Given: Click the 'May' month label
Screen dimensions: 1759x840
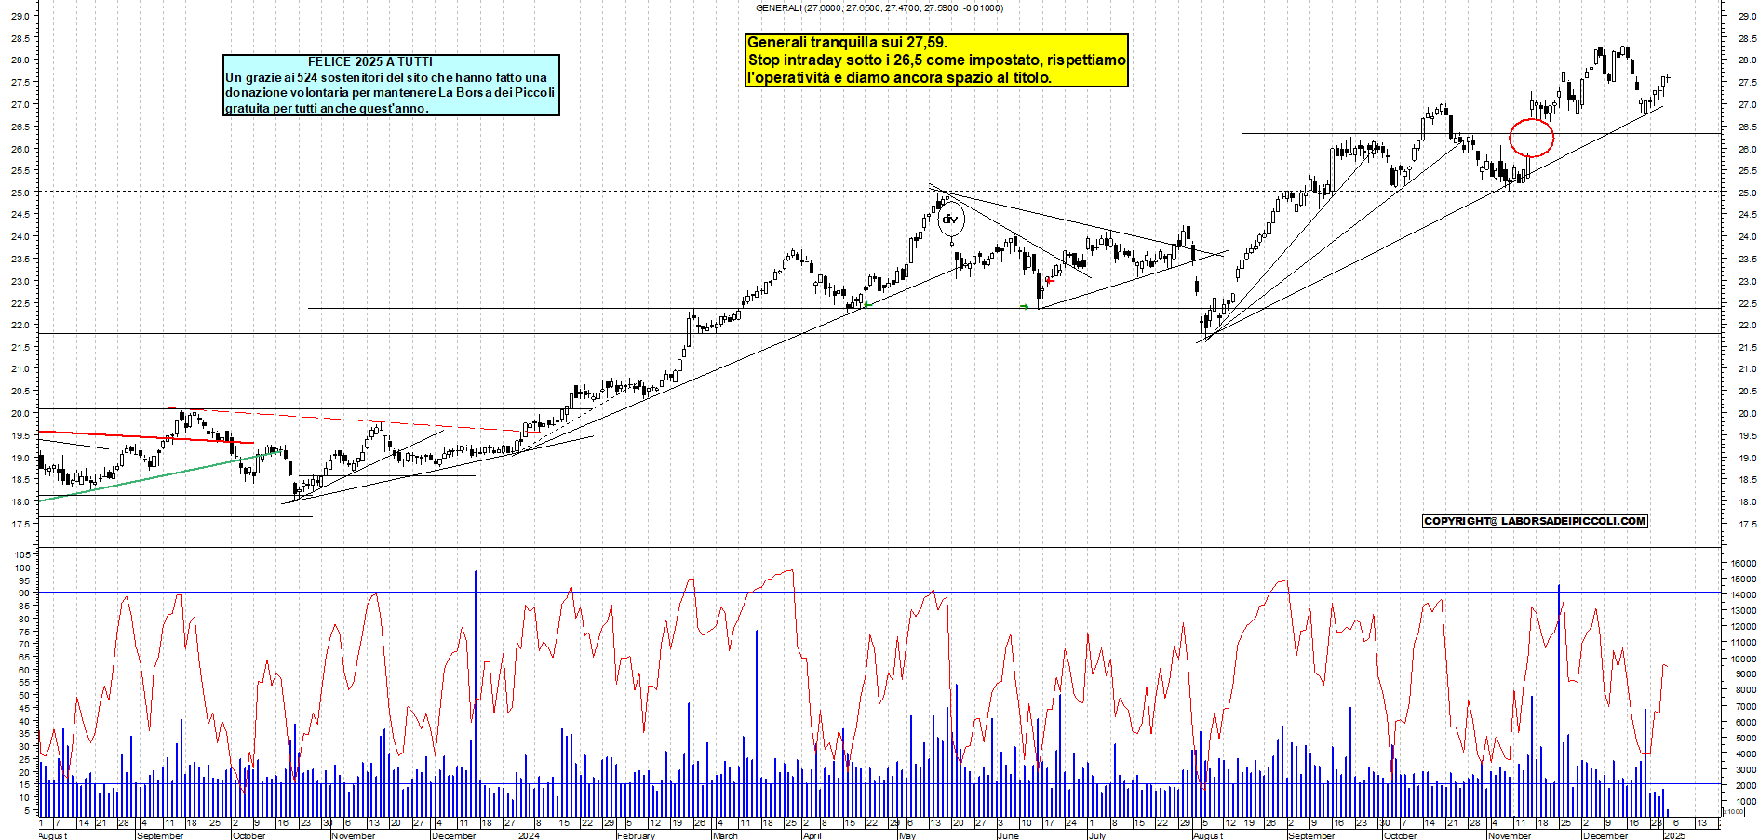Looking at the screenshot, I should coord(906,835).
